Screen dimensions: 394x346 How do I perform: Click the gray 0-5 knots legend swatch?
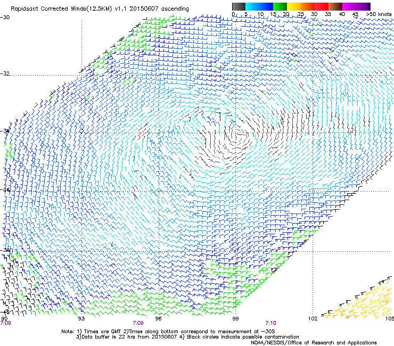click(239, 6)
